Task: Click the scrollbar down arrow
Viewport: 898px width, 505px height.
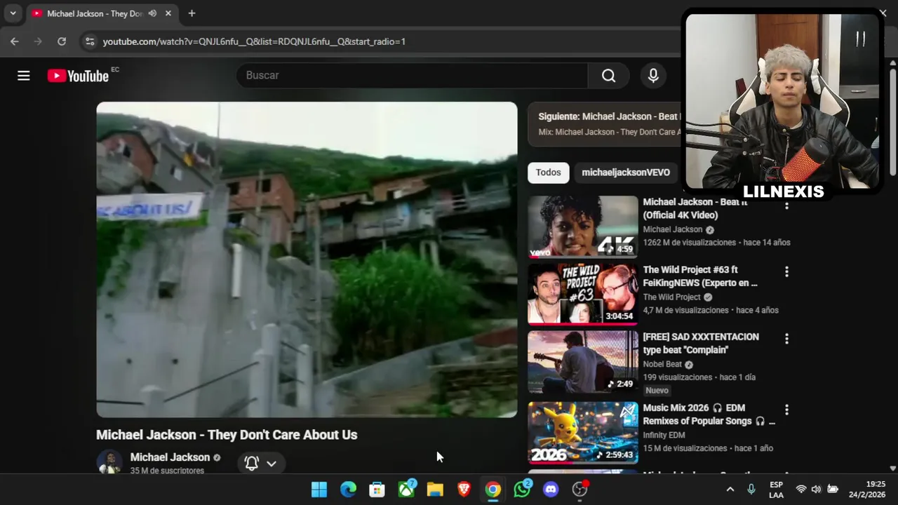Action: tap(892, 468)
